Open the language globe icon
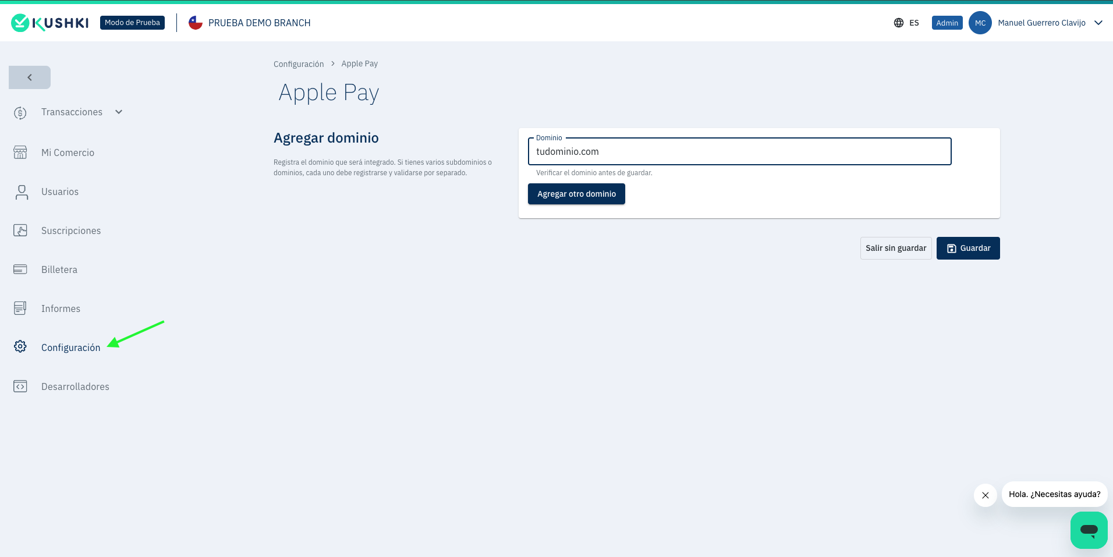Image resolution: width=1113 pixels, height=557 pixels. pos(897,22)
